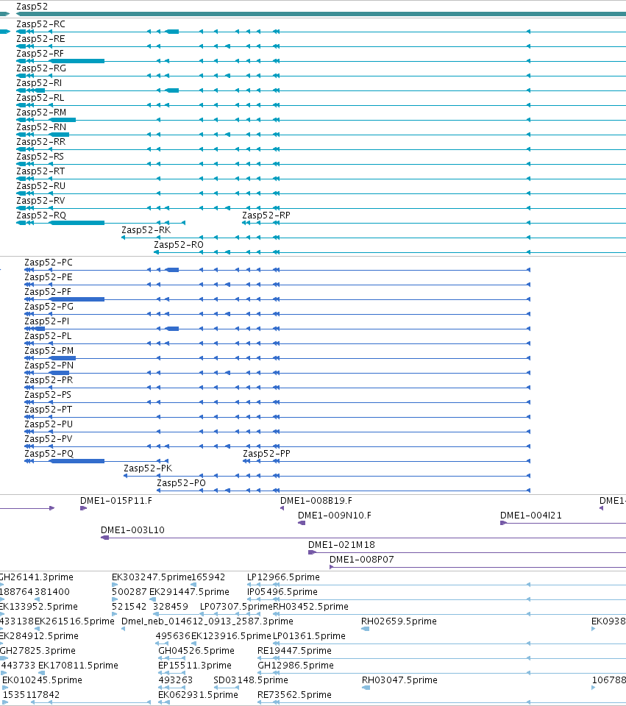Click the DME1-021M18 clone label
This screenshot has height=706, width=626.
pyautogui.click(x=342, y=545)
